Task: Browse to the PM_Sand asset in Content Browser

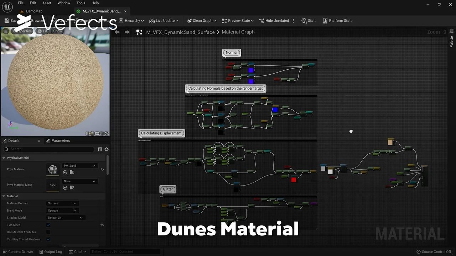Action: pos(72,172)
